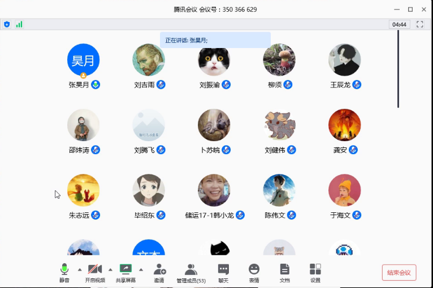This screenshot has height=288, width=433.
Task: Turn on camera with 开启视频
Action: coord(95,269)
